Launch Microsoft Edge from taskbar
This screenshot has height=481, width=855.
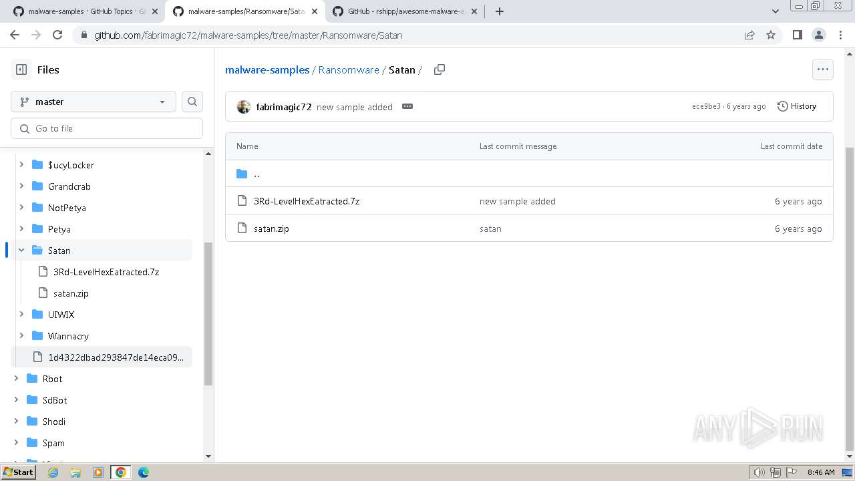pos(144,472)
